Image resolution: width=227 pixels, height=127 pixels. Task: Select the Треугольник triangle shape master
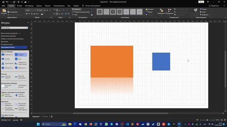(7, 64)
